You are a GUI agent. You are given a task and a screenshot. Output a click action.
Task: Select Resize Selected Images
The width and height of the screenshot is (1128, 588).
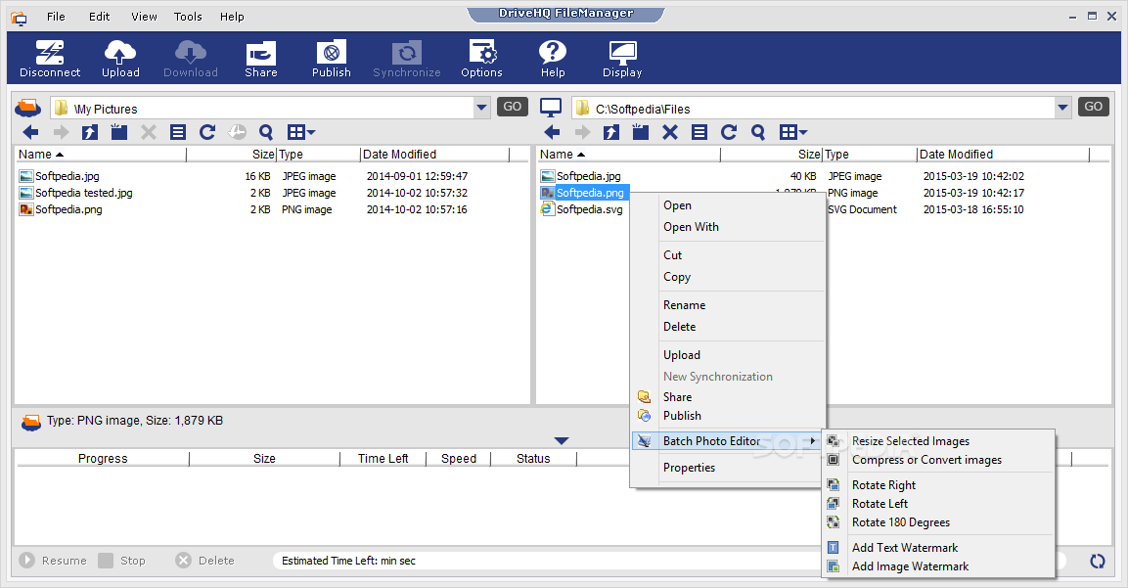tap(911, 441)
